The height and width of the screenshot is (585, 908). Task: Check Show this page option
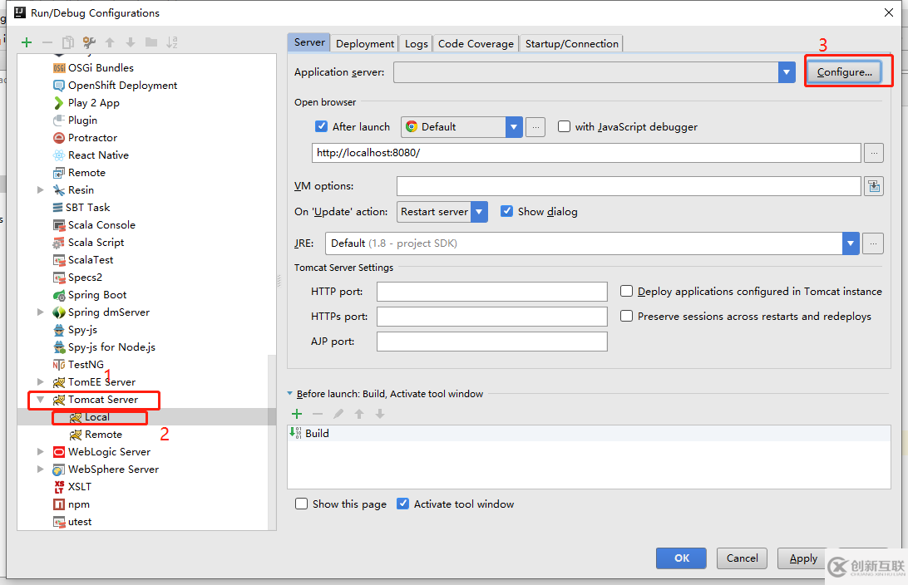tap(301, 504)
